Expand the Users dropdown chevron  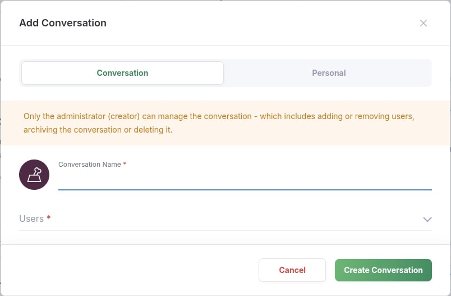pyautogui.click(x=427, y=219)
